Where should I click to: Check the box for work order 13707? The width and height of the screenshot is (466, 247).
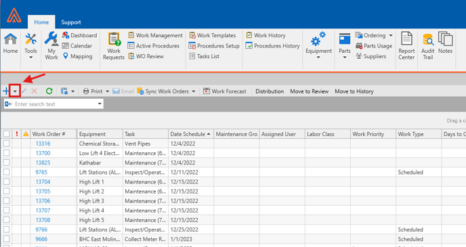click(x=6, y=210)
